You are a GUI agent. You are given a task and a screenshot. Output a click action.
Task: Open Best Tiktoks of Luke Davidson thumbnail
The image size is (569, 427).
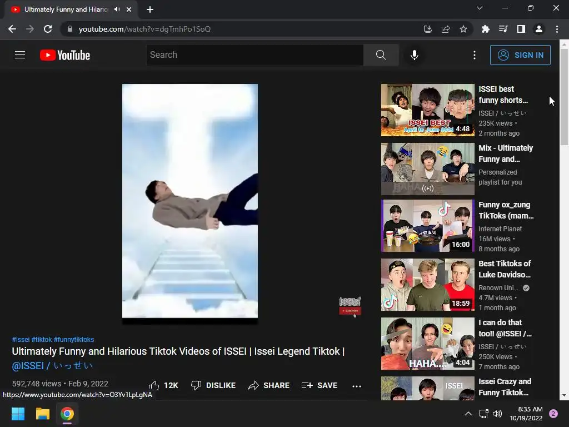point(427,285)
